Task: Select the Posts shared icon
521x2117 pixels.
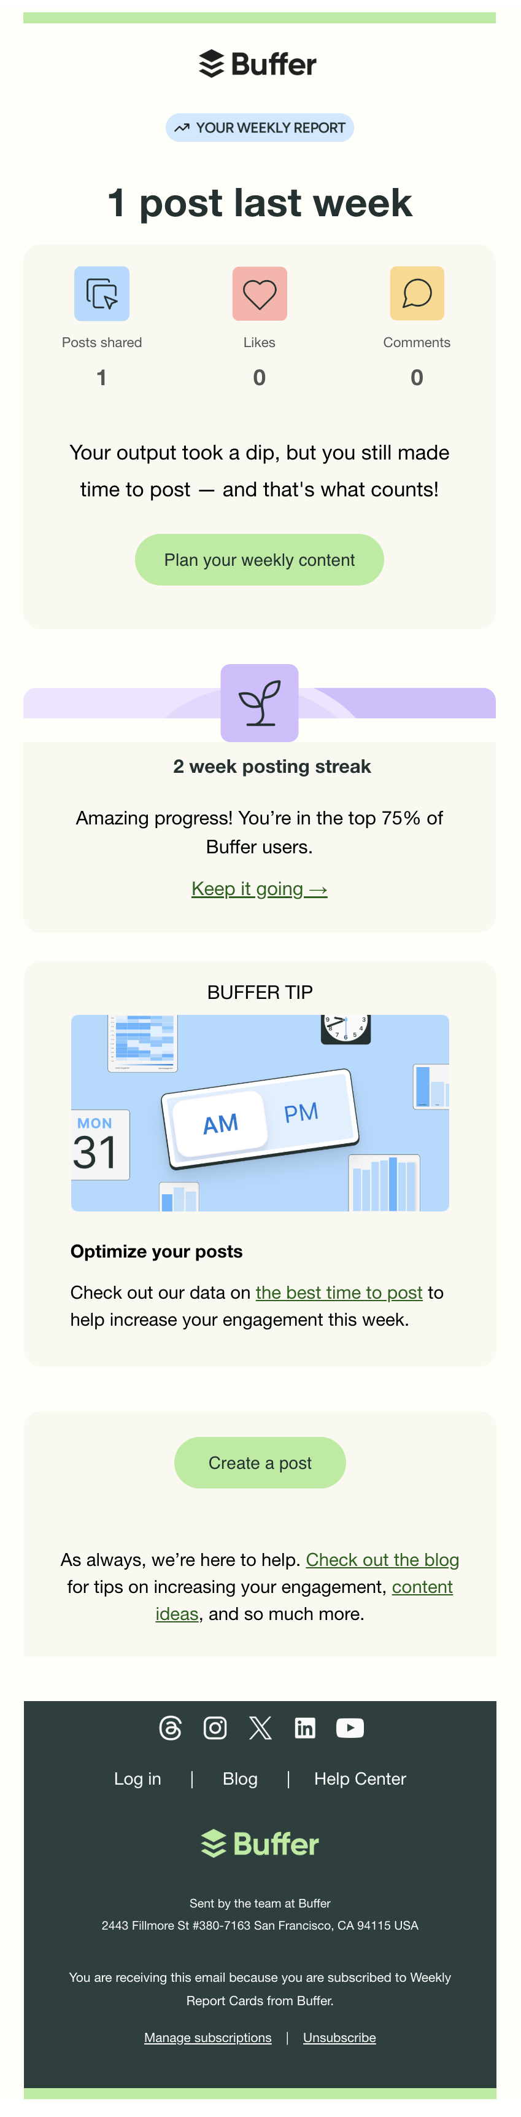Action: coord(102,294)
